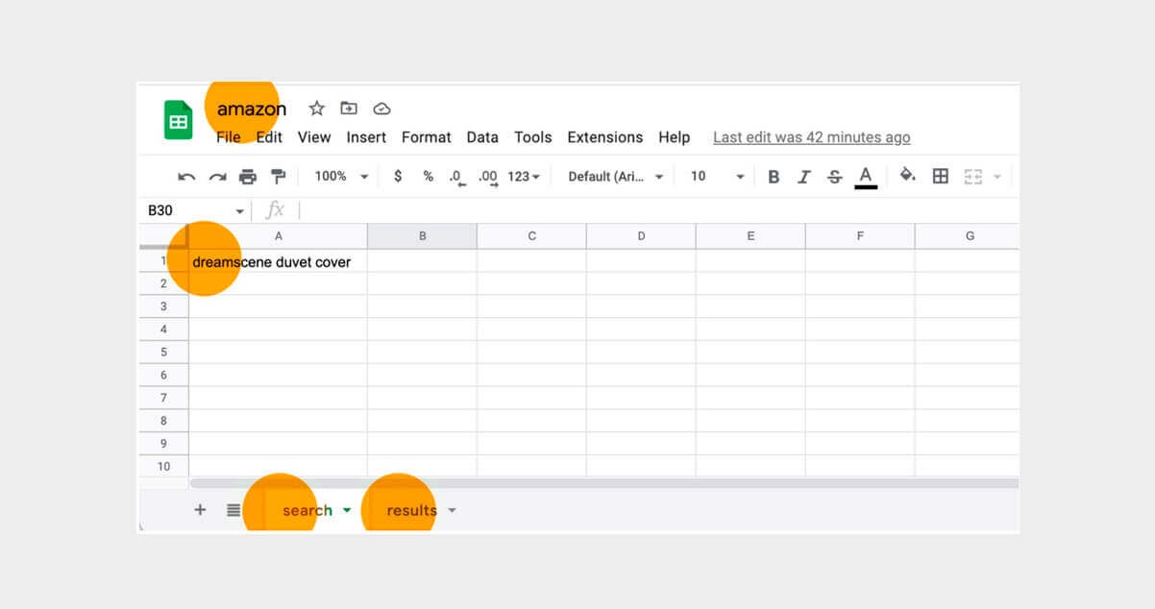
Task: Open the Help menu
Action: [675, 137]
